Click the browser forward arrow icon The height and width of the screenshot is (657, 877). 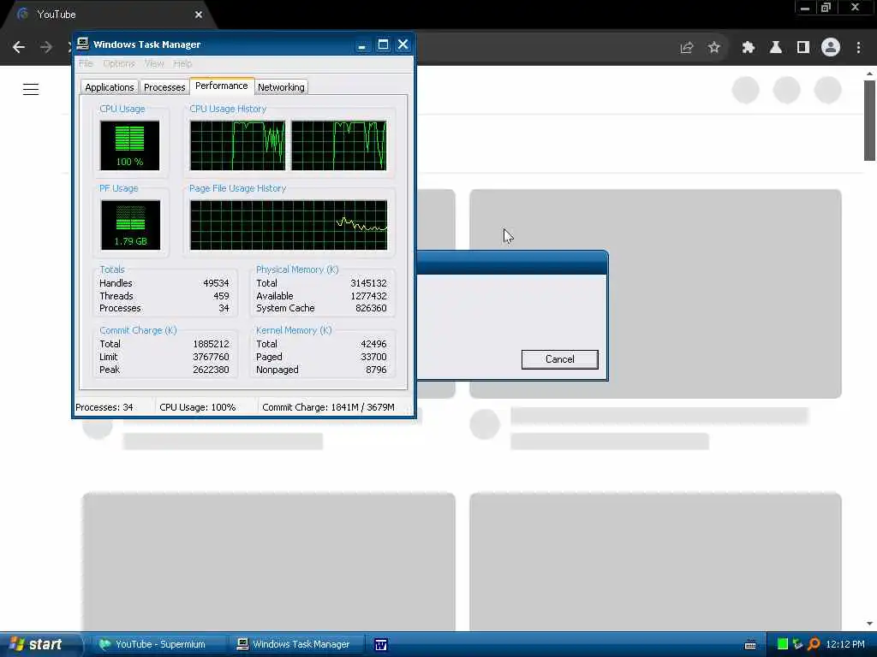46,48
